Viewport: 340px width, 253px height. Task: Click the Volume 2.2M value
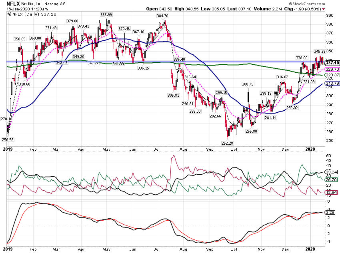[268, 9]
